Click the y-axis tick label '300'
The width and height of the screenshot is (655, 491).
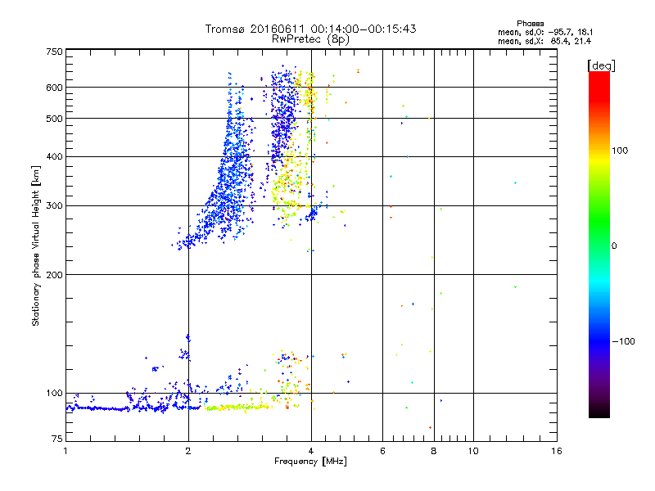pos(54,206)
